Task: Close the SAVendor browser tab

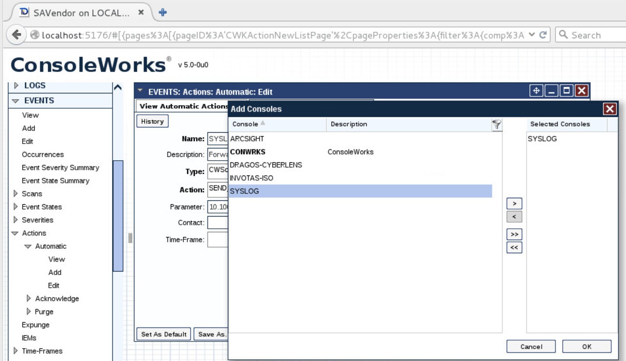Action: click(x=141, y=13)
